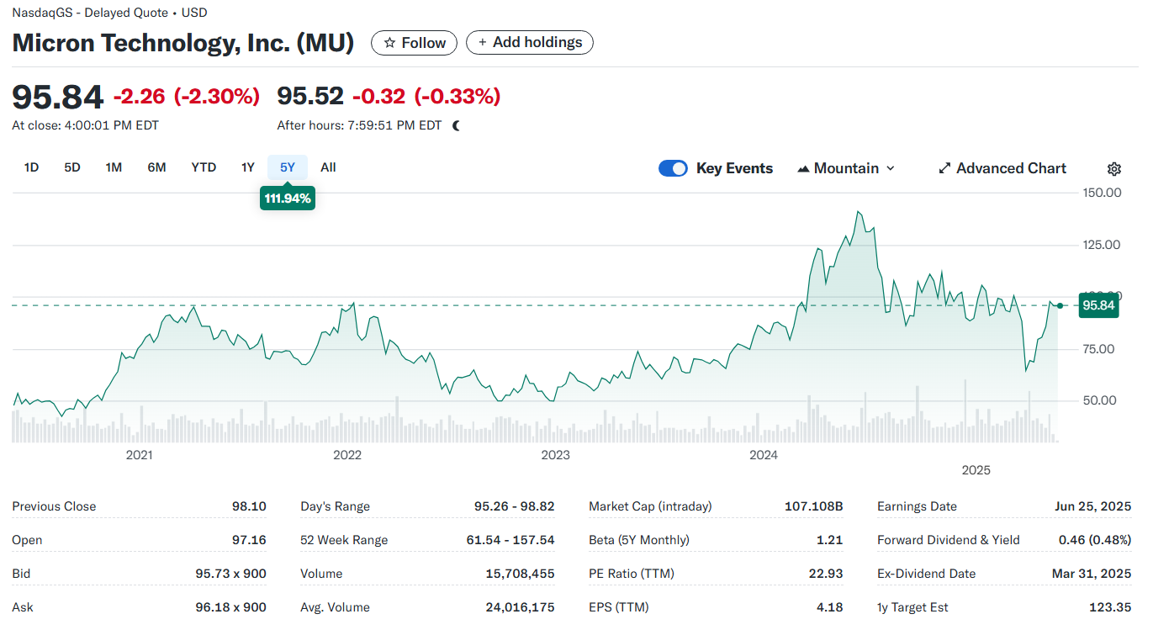Click the 22.93 PE ratio value
1153x630 pixels.
click(x=827, y=574)
